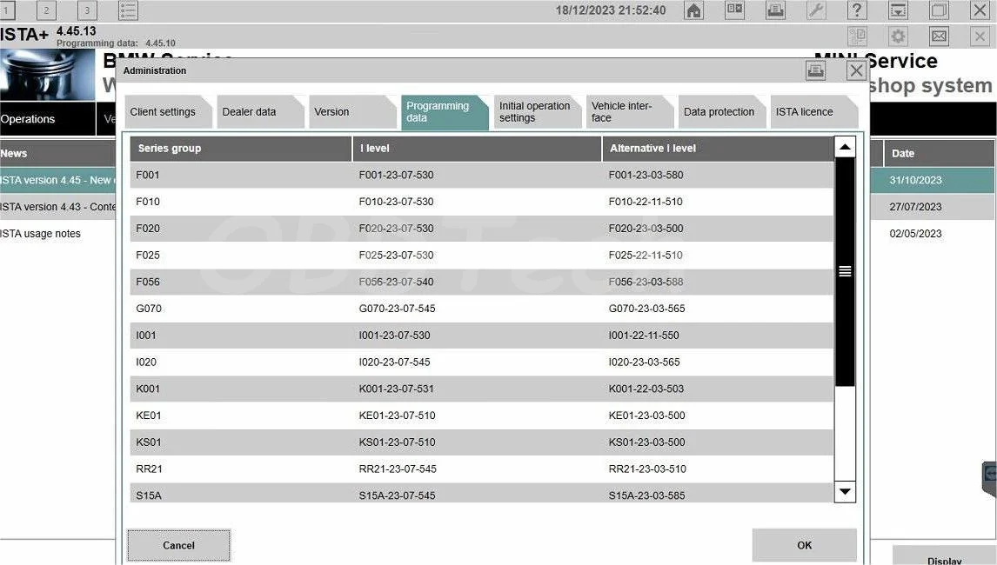Click I level G070-23-07-545

[397, 309]
